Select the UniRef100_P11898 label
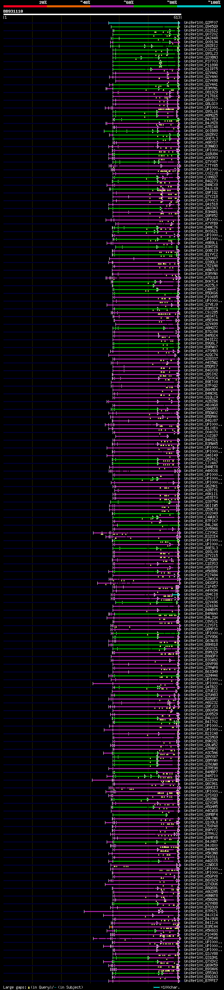 [x=201, y=65]
